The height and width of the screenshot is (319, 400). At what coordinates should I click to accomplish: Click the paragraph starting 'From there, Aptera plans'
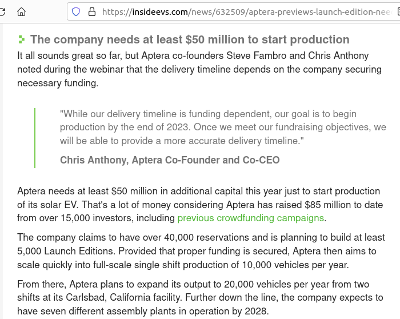(x=199, y=297)
